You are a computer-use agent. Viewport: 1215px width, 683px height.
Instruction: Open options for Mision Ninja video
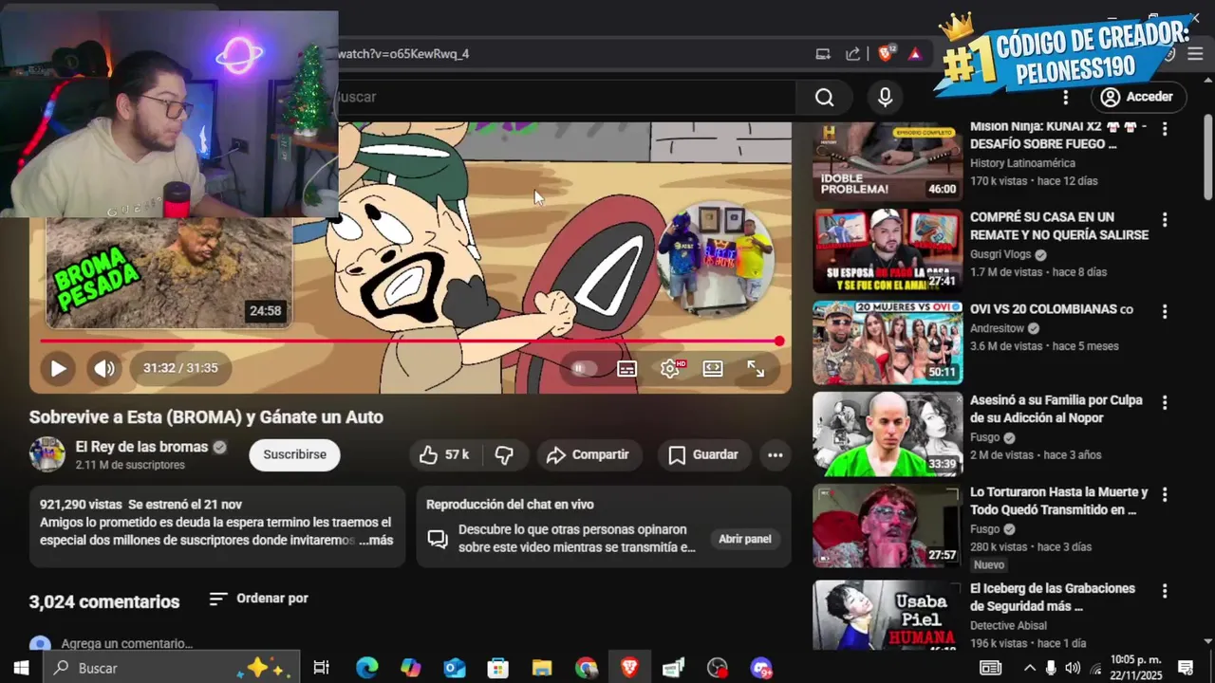(1165, 128)
